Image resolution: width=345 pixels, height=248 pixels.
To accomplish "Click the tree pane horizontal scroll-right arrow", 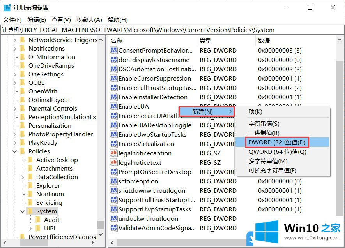I will pos(93,243).
